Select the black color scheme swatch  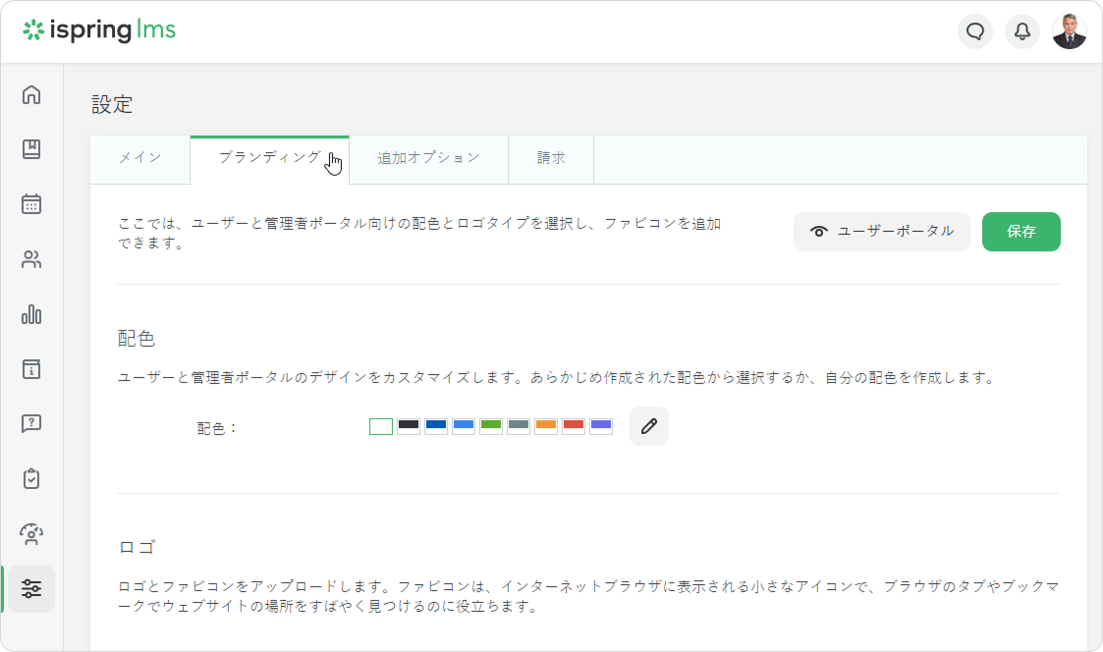(x=409, y=426)
